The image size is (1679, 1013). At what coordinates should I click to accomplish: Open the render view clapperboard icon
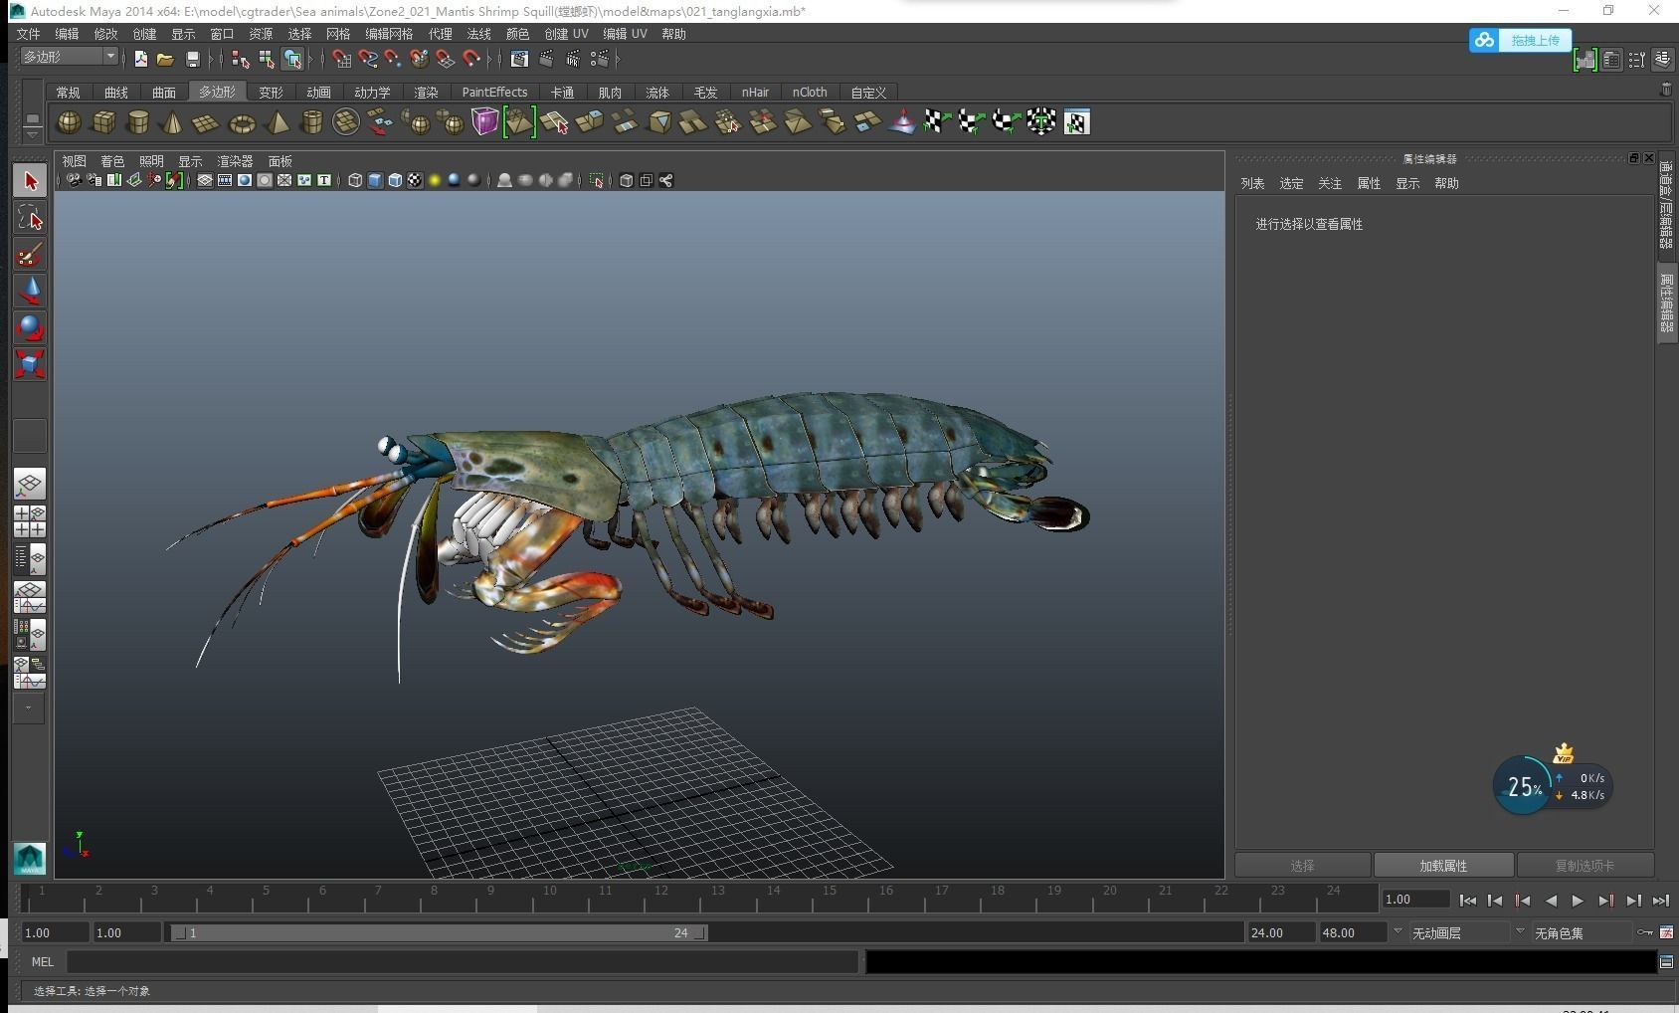[519, 59]
